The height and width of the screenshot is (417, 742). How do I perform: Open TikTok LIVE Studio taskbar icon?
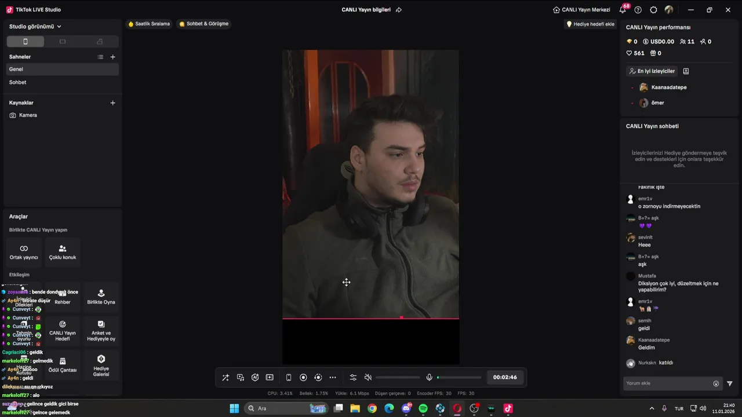pyautogui.click(x=508, y=408)
